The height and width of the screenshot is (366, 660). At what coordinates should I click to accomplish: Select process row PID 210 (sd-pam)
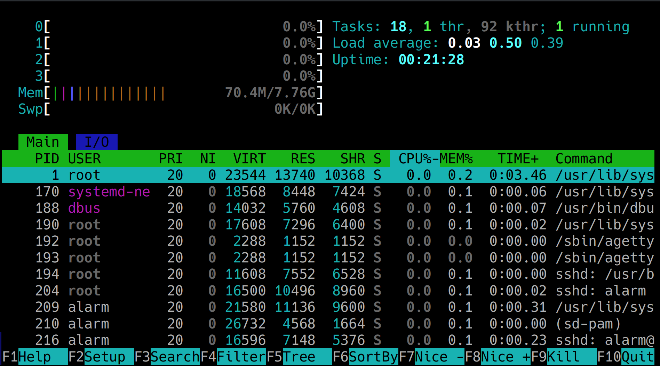(x=328, y=324)
